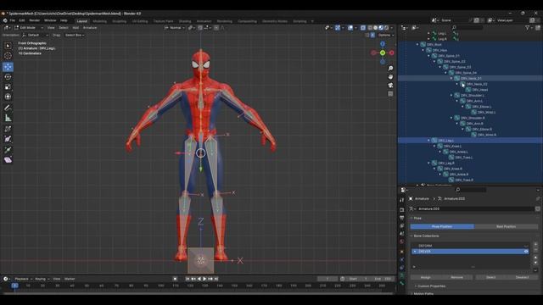Open the Options dropdown in viewport header

click(x=385, y=35)
